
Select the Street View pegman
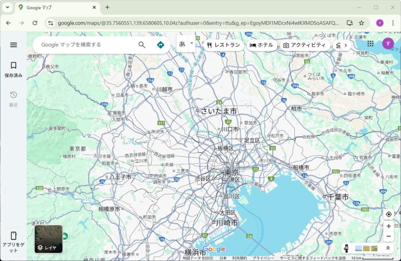click(x=346, y=248)
